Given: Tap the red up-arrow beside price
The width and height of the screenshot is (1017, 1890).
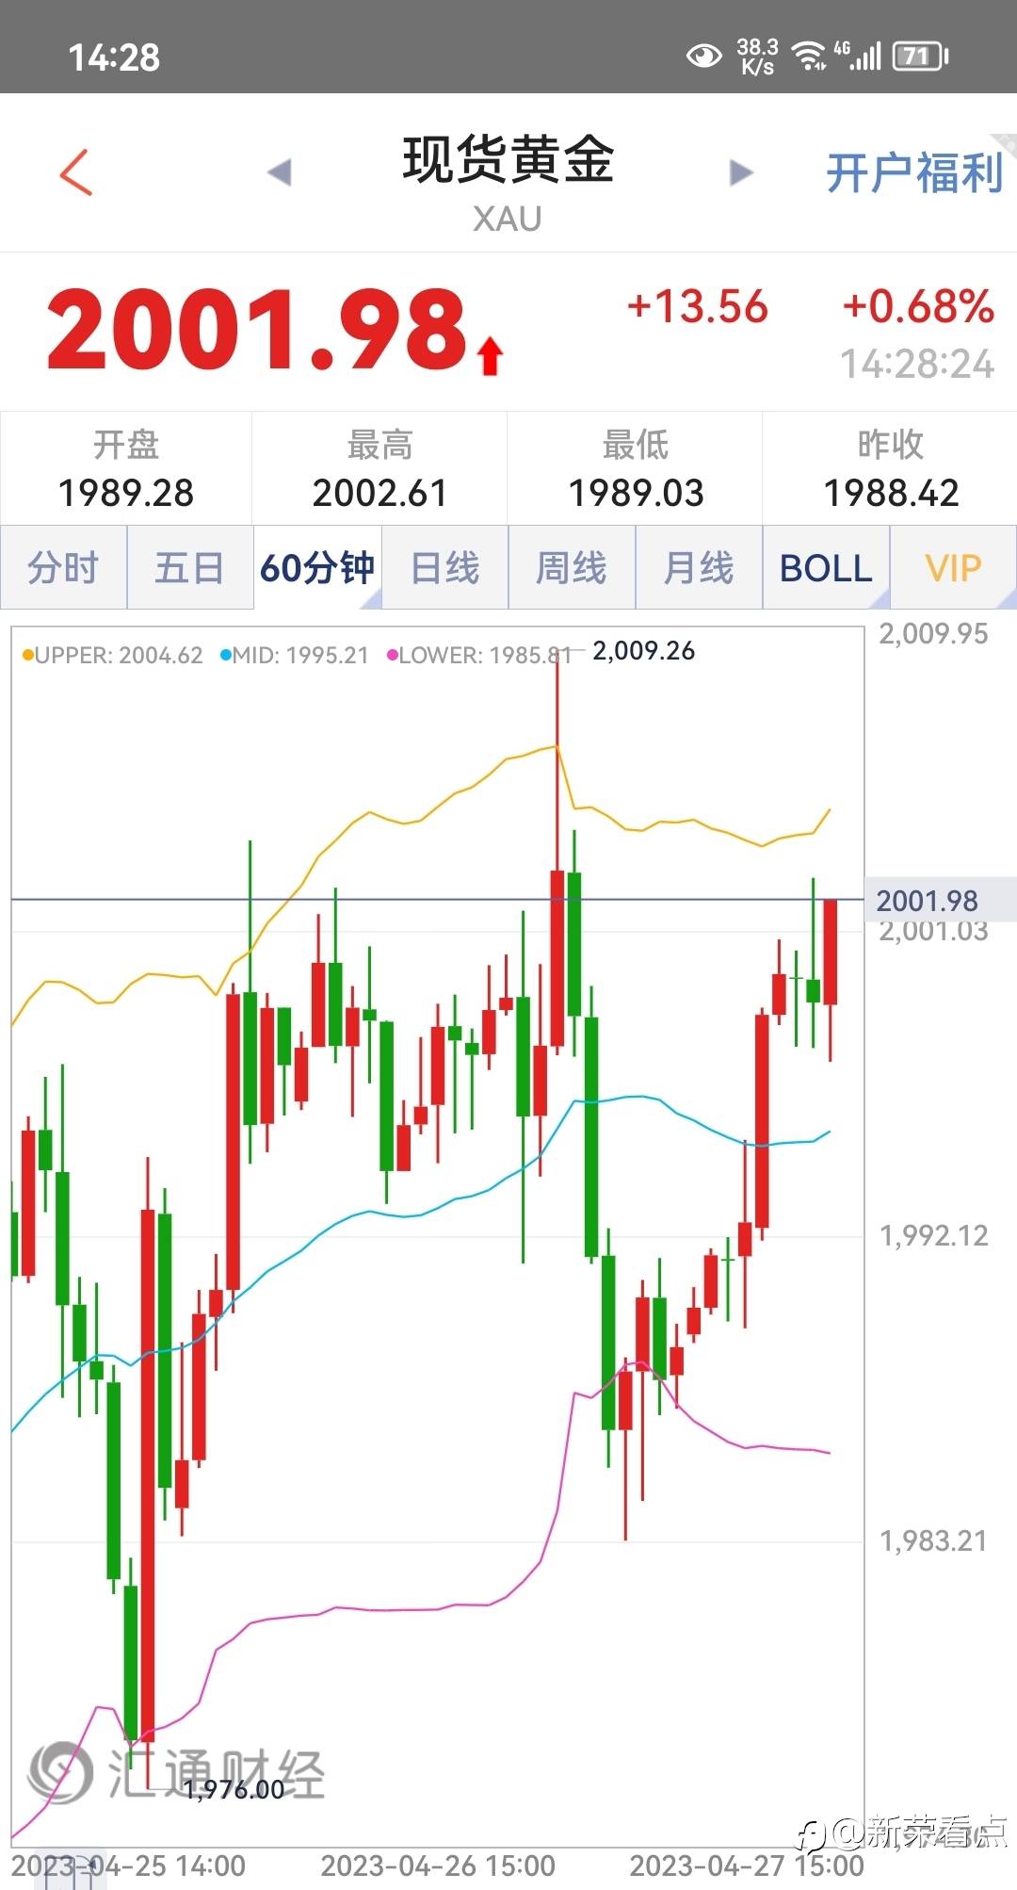Looking at the screenshot, I should point(490,357).
